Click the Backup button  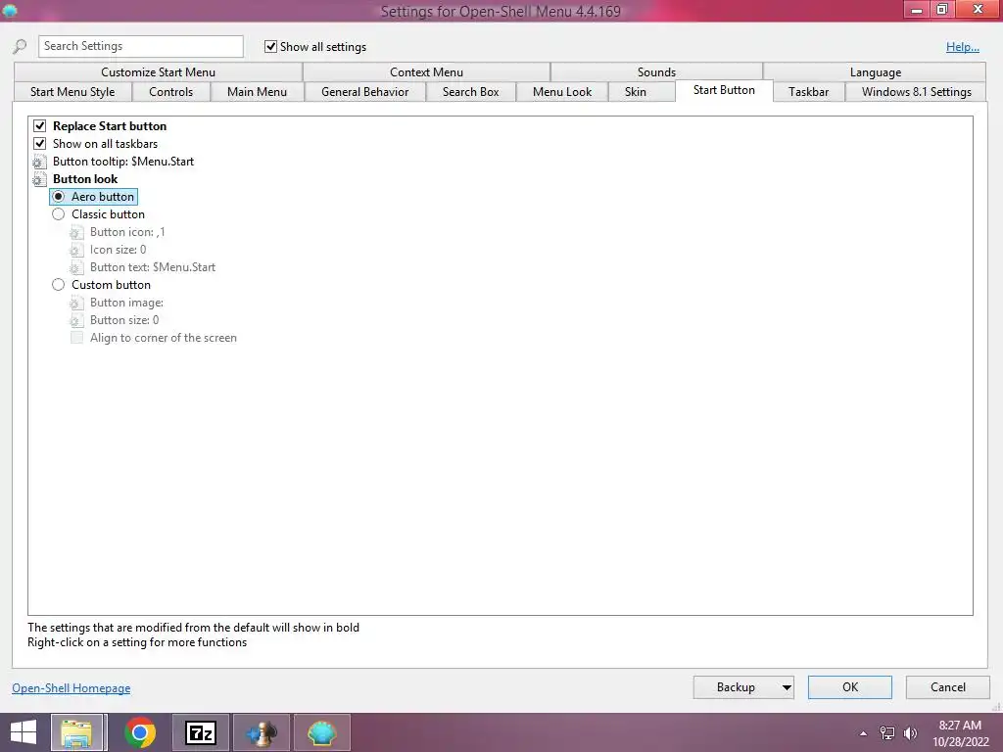click(736, 687)
